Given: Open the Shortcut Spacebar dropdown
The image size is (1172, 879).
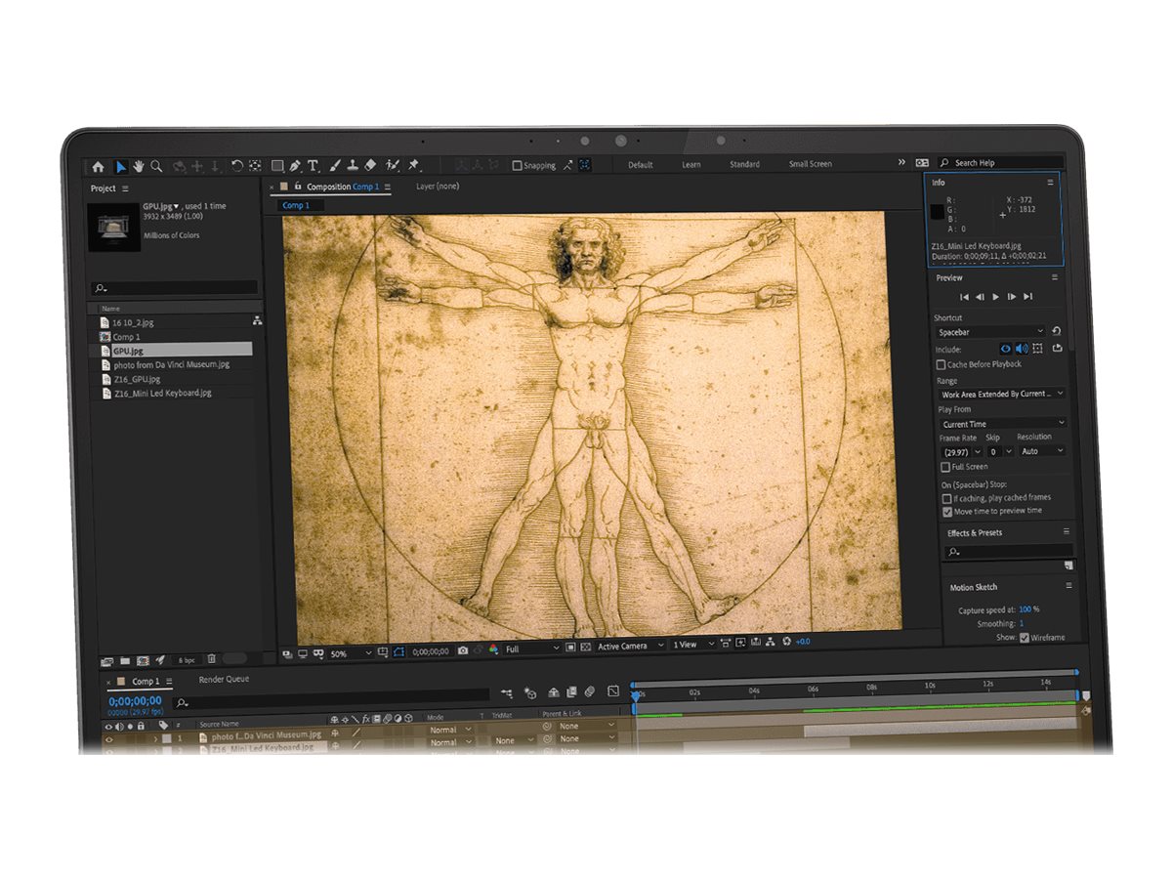Looking at the screenshot, I should (991, 333).
